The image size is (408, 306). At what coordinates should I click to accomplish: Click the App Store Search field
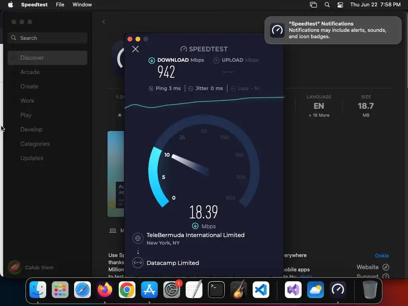47,38
